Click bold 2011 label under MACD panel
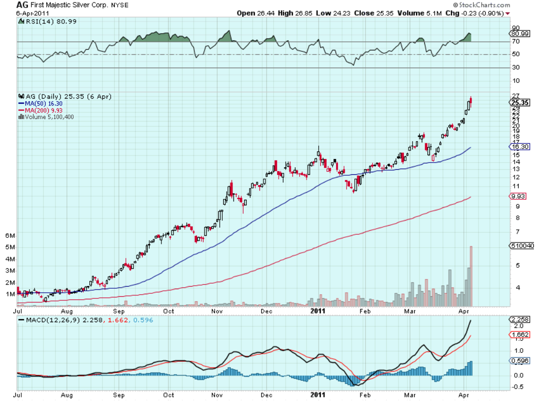This screenshot has width=539, height=401. [x=318, y=395]
